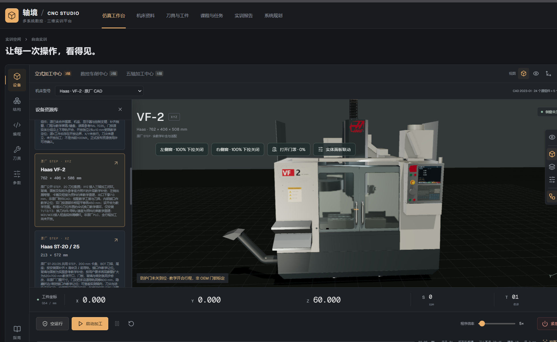
Task: Open the 刀具 wrench sidebar panel
Action: point(17,153)
